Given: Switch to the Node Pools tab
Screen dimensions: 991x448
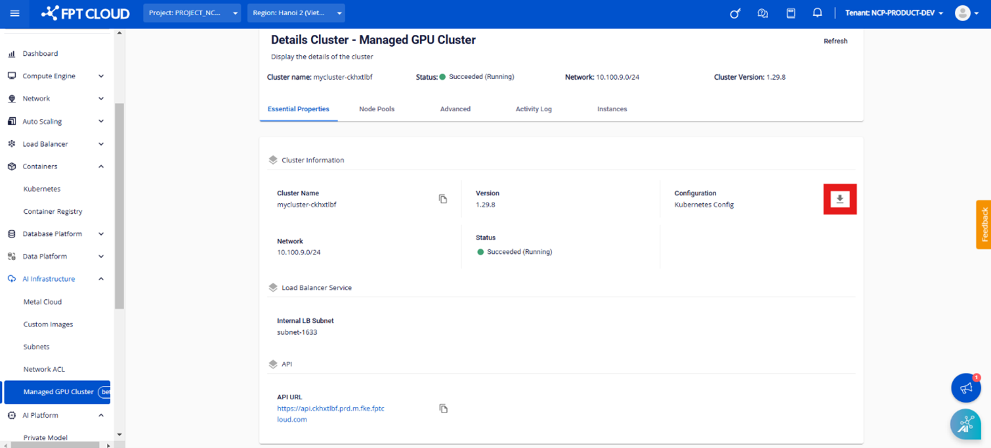Looking at the screenshot, I should pos(377,109).
